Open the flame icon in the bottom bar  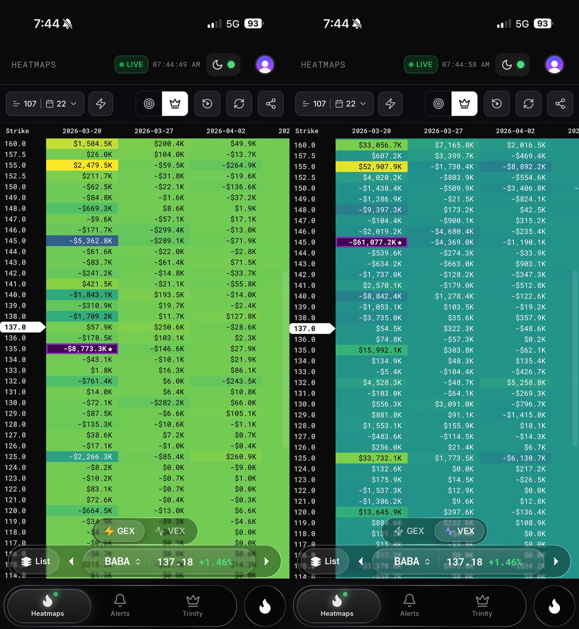point(265,605)
